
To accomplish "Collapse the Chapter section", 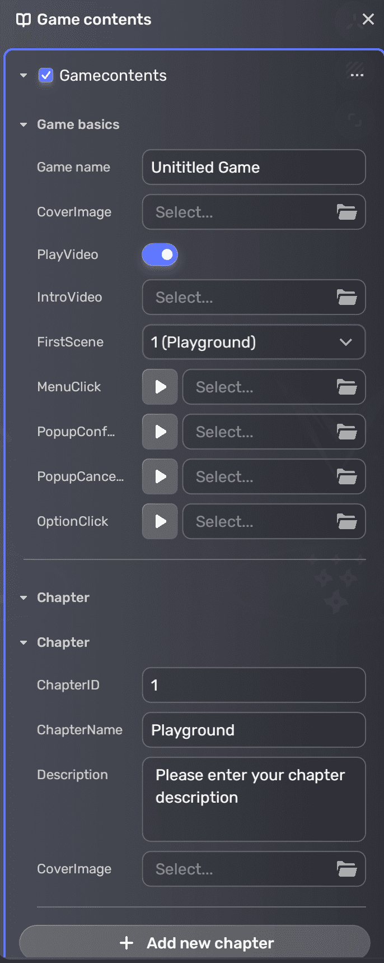I will coord(22,598).
